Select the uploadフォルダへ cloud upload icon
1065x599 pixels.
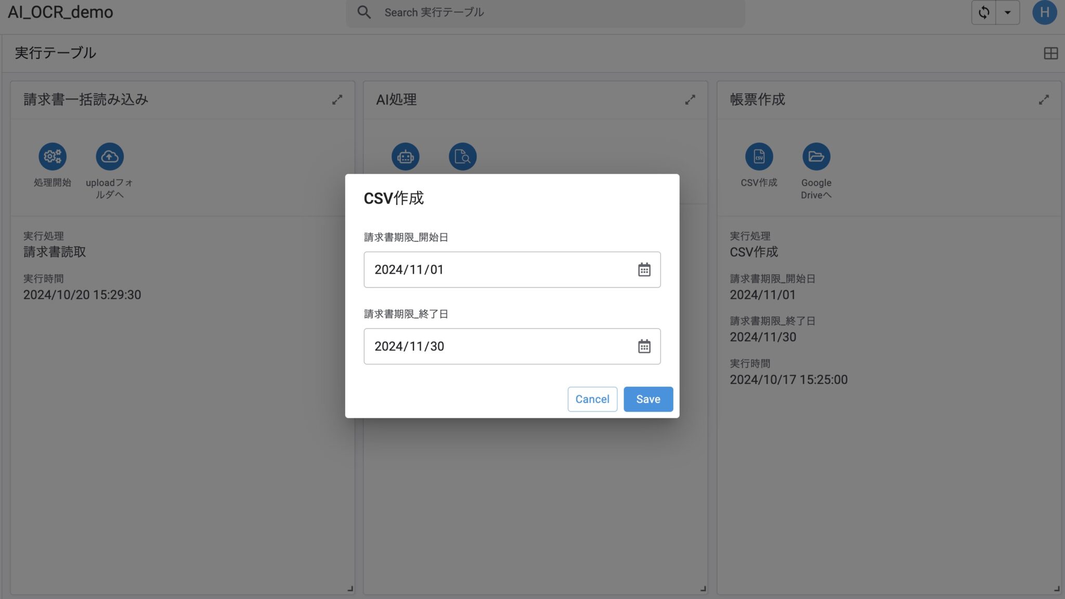tap(109, 156)
